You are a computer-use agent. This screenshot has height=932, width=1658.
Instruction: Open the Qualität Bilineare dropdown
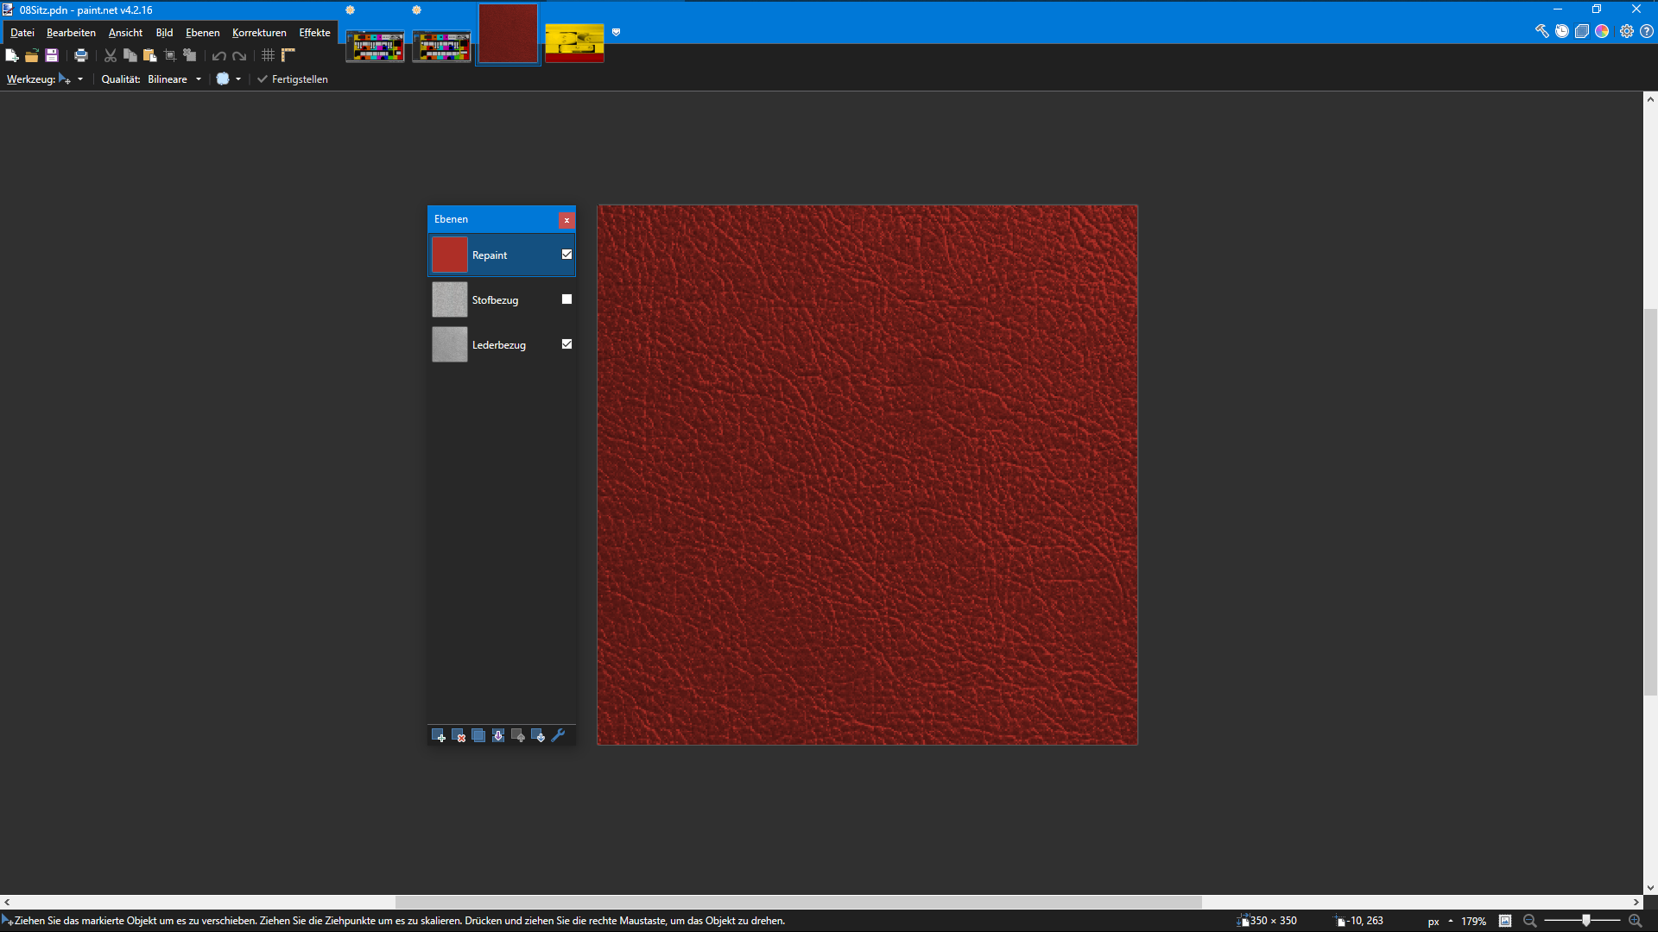click(x=199, y=79)
